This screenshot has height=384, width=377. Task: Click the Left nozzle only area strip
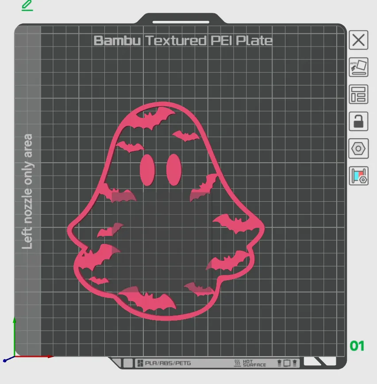pos(27,191)
